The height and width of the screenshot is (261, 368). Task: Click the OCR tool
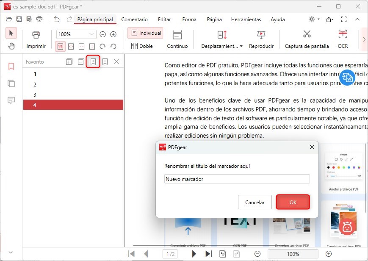pos(343,39)
